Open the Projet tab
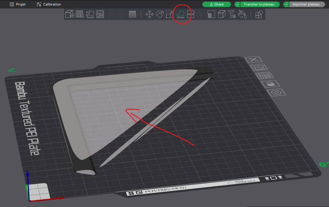Viewport: 329px width, 207px height. [x=18, y=4]
